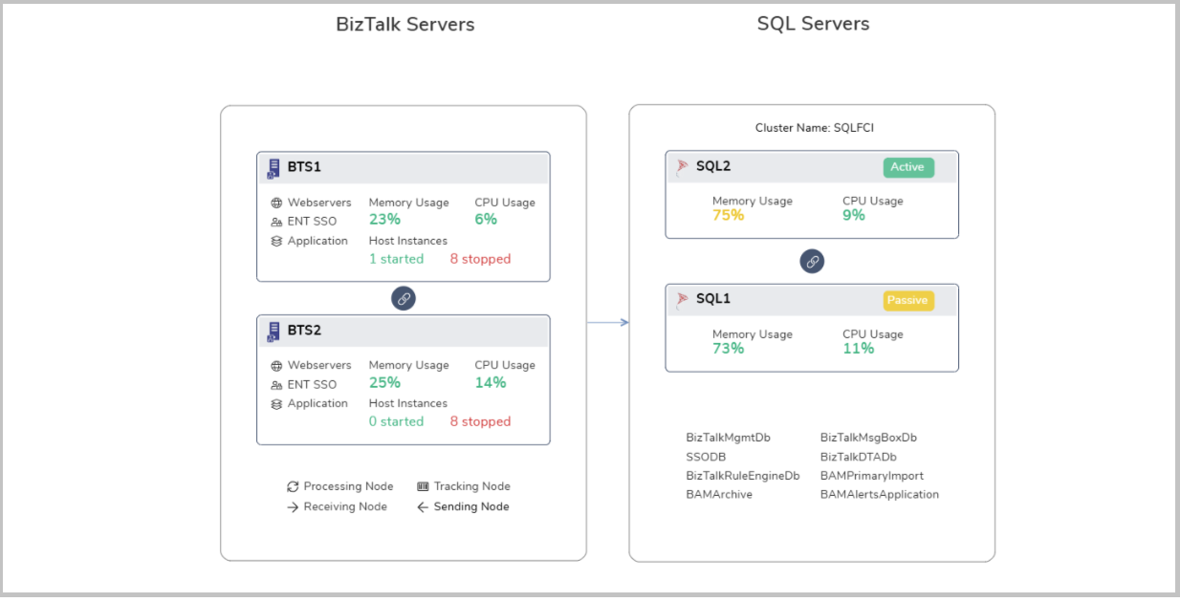Select the BAMAlertsApplication database entry
This screenshot has height=602, width=1180.
[879, 495]
